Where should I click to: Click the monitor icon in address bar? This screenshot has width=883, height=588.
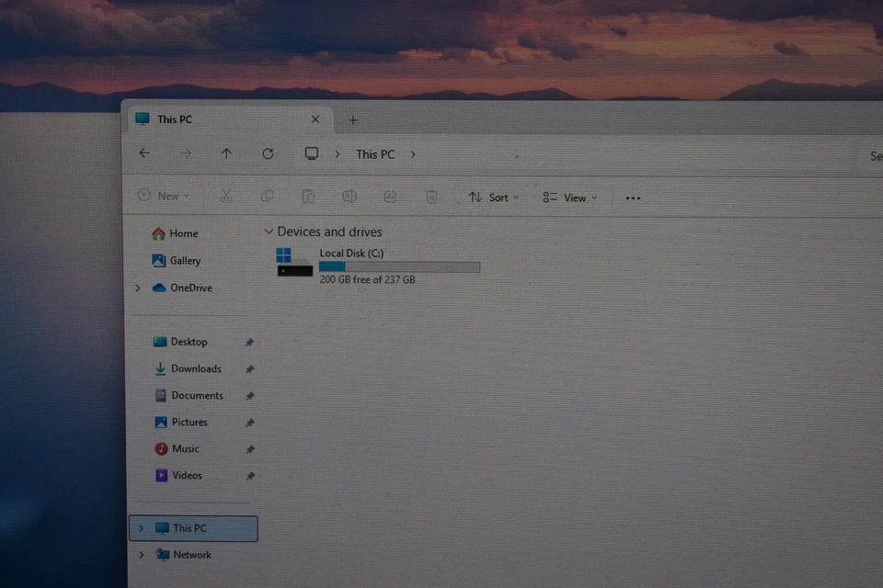[x=312, y=153]
